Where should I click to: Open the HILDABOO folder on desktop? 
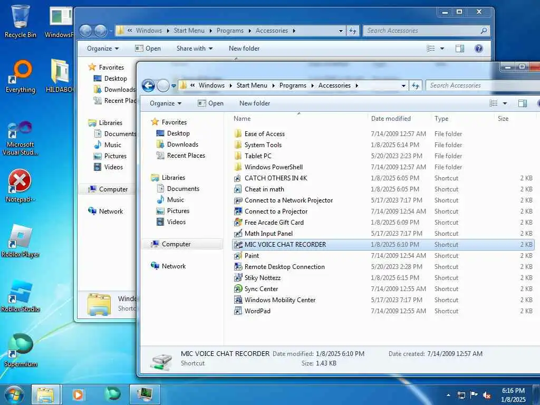[60, 76]
